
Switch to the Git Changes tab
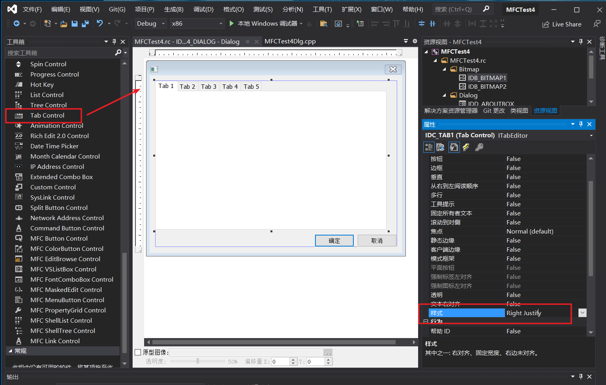[494, 111]
